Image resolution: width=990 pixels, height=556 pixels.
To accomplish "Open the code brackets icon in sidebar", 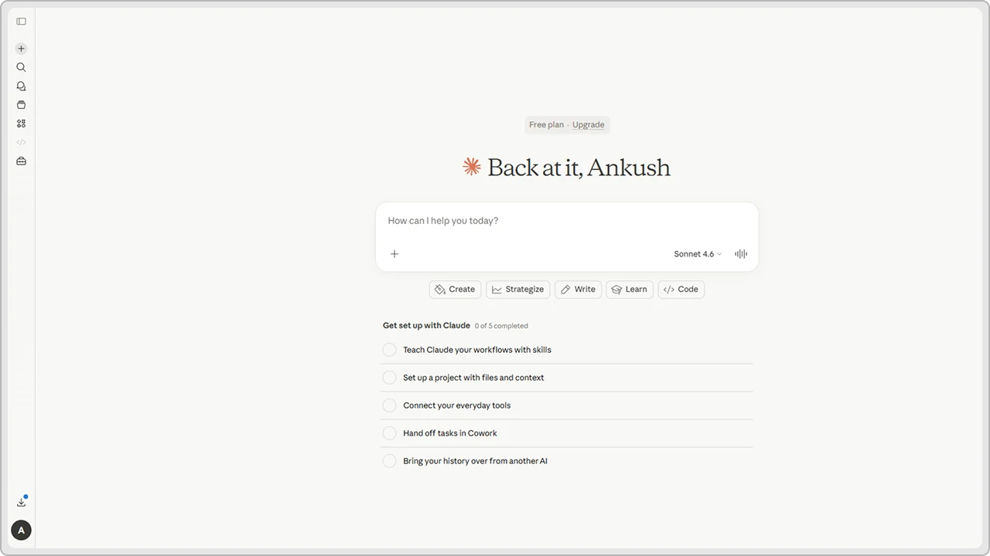I will (x=21, y=142).
